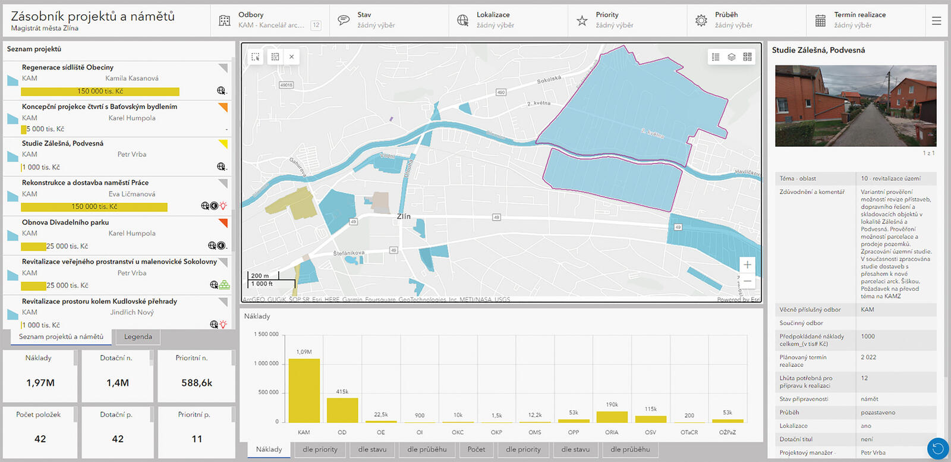Image resolution: width=951 pixels, height=462 pixels.
Task: Click the yellow KAM bar in Náklady chart
Action: [304, 390]
